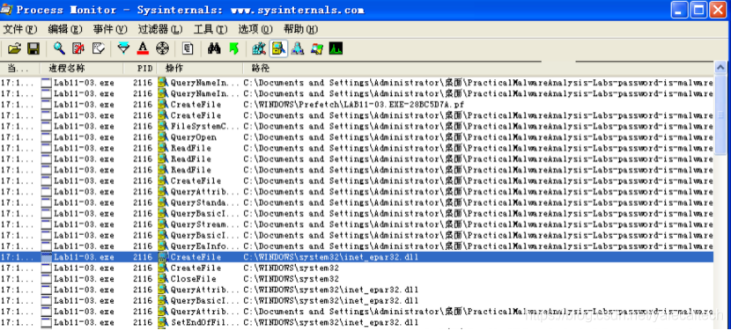Click file-system icon in QueryEaInfo... row
This screenshot has width=731, height=331.
coord(163,246)
